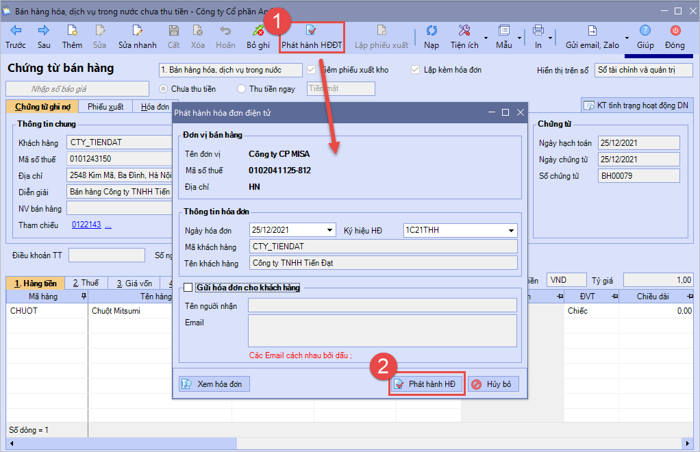Switch to Hóa đơn tab
Screen dimensions: 700x452
point(155,107)
